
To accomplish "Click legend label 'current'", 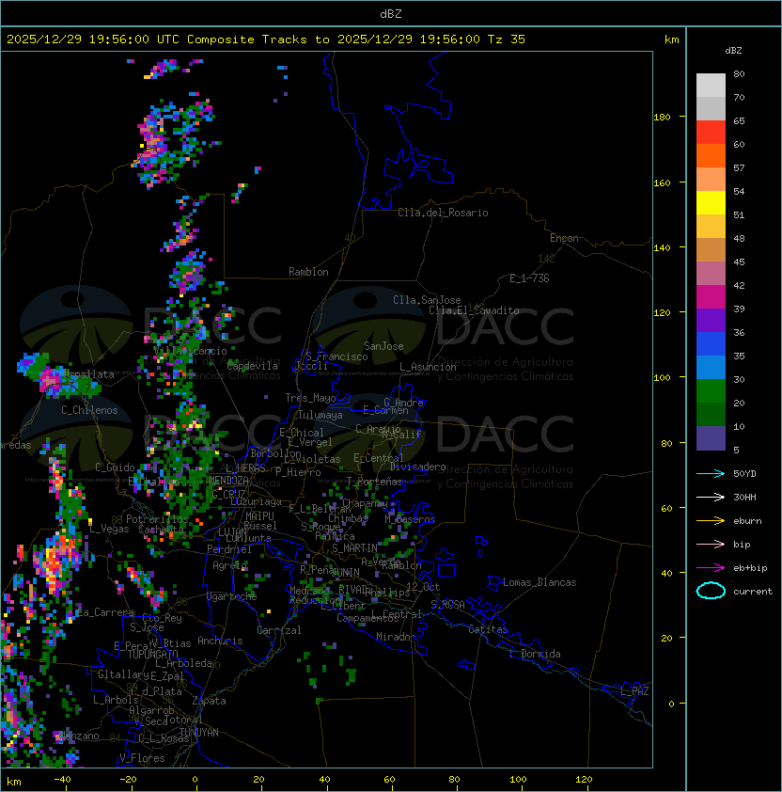I will coord(753,592).
